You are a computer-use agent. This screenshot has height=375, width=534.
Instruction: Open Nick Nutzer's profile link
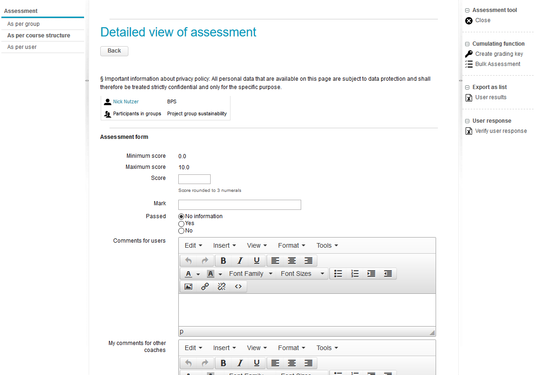coord(126,101)
